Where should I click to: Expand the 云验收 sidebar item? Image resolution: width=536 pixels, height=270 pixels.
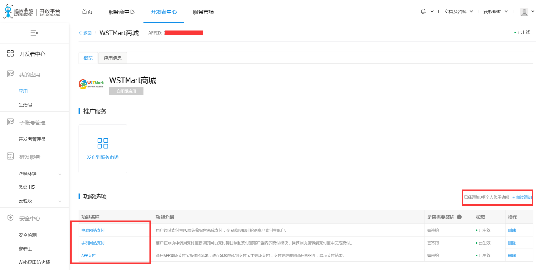[x=60, y=201]
